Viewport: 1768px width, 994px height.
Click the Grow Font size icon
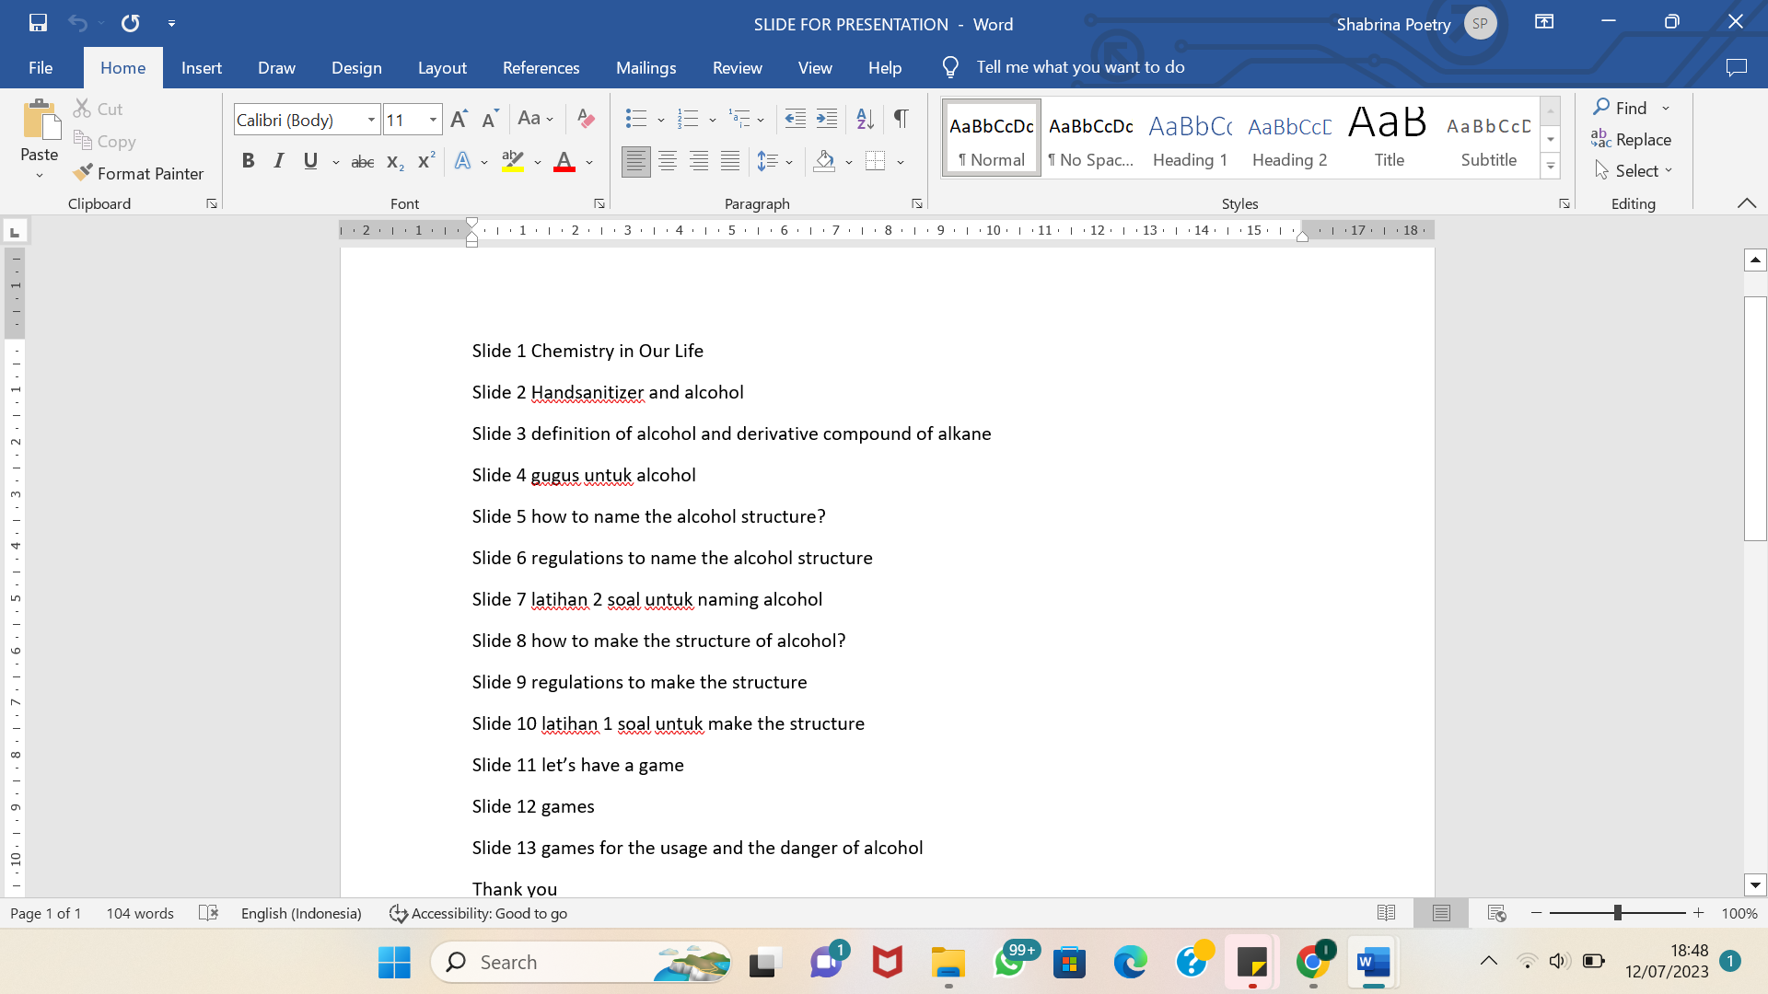click(459, 118)
